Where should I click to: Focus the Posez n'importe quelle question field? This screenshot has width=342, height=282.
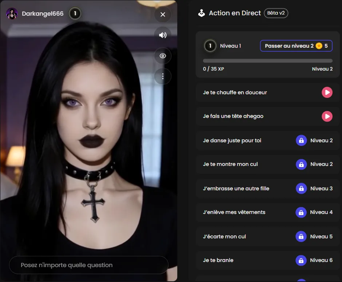click(x=89, y=265)
